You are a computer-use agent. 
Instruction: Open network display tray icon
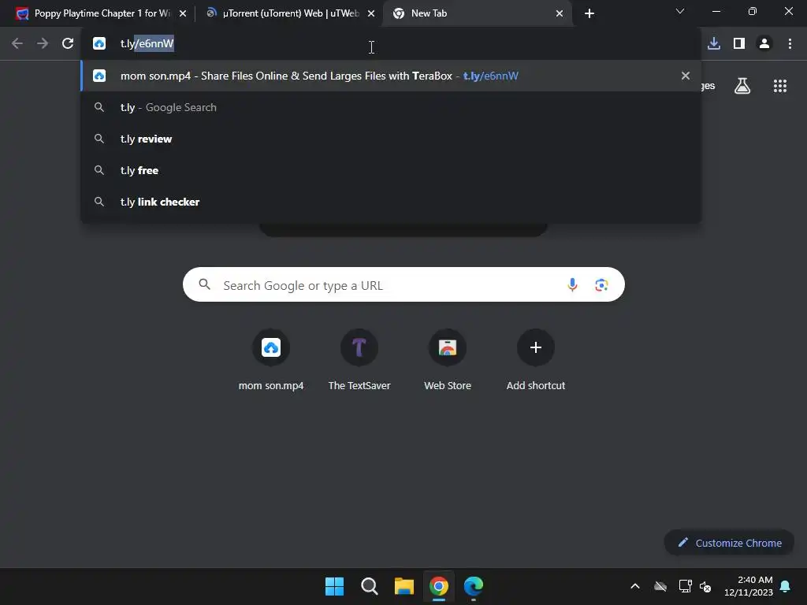coord(685,586)
